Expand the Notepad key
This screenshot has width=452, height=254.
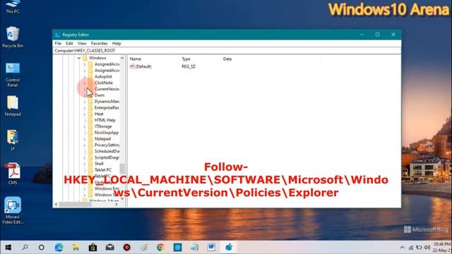click(x=85, y=139)
